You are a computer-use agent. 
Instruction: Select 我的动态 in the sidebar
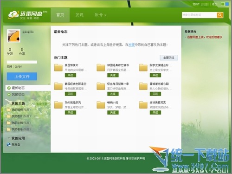point(18,94)
